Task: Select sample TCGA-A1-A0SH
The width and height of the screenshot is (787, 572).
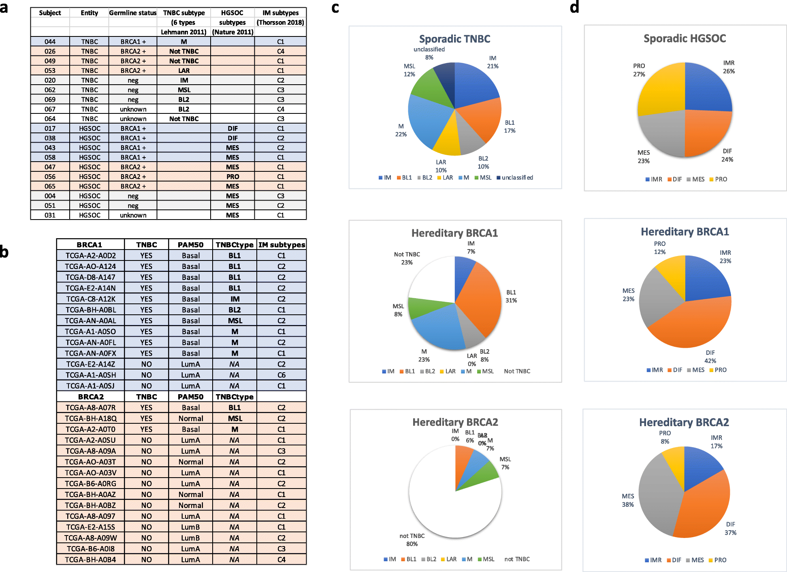Action: [90, 375]
